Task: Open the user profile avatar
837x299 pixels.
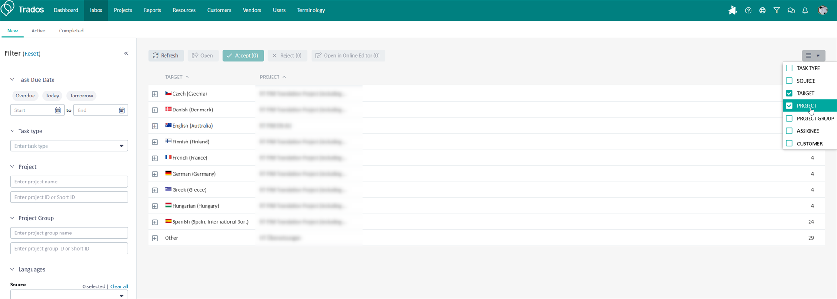Action: click(x=823, y=10)
